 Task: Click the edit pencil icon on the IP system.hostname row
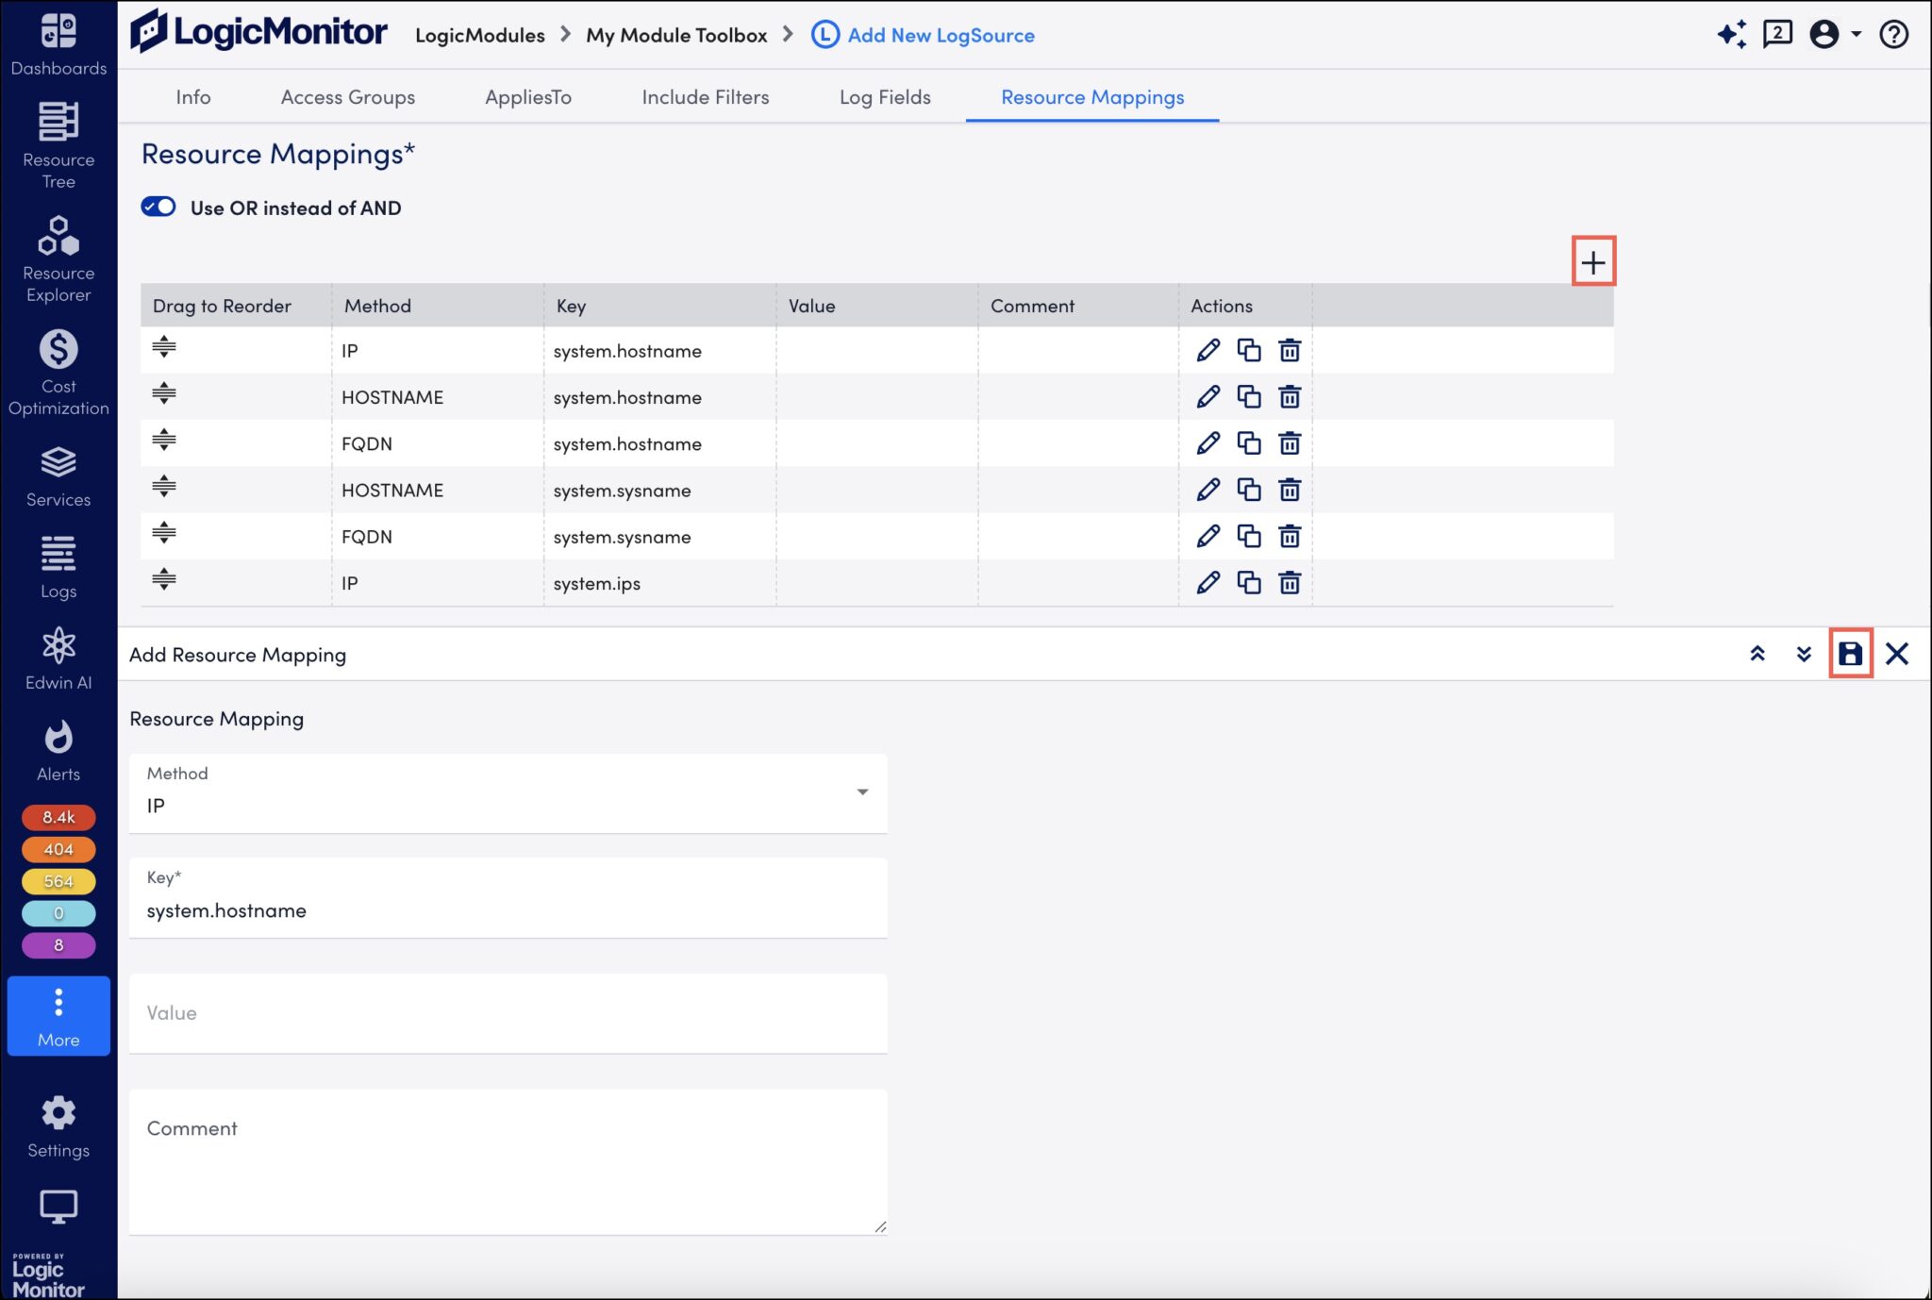coord(1207,350)
